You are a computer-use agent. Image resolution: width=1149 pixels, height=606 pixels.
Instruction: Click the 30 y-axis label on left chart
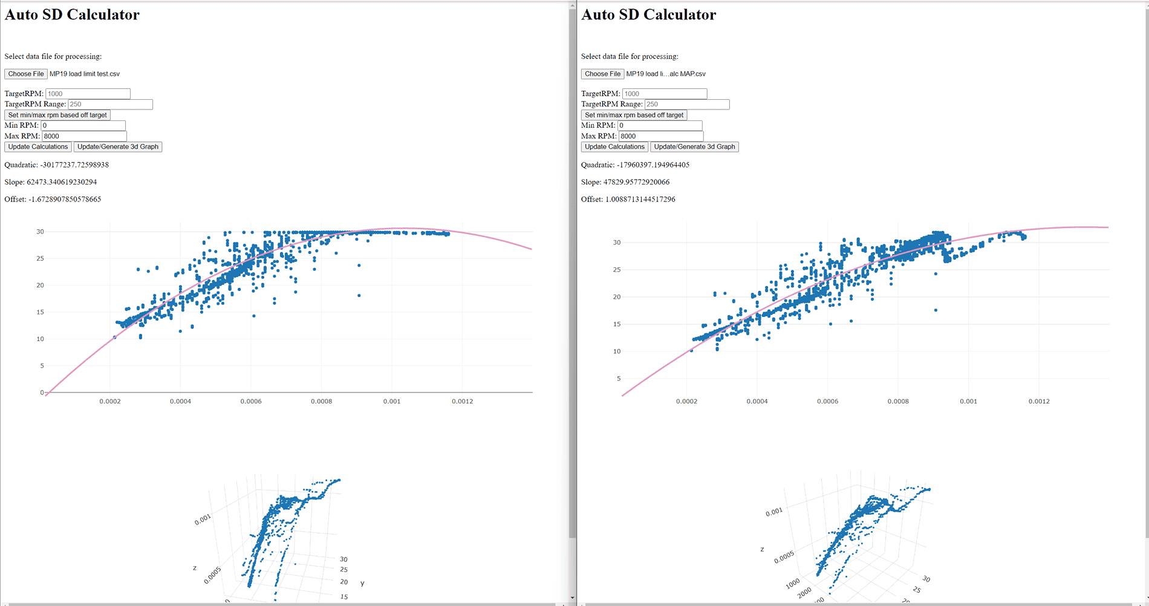[40, 232]
